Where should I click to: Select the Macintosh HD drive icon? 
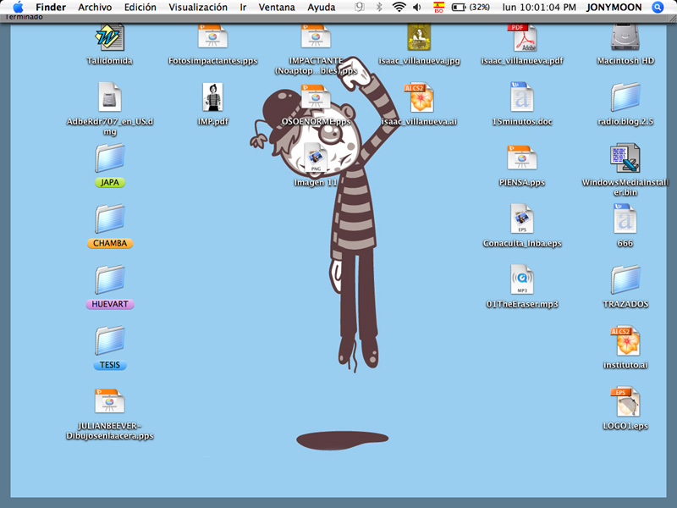[x=625, y=37]
